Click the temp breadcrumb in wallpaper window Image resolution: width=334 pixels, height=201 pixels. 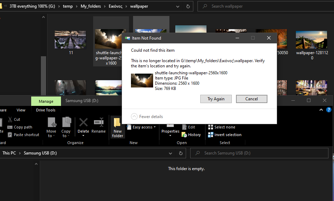68,6
